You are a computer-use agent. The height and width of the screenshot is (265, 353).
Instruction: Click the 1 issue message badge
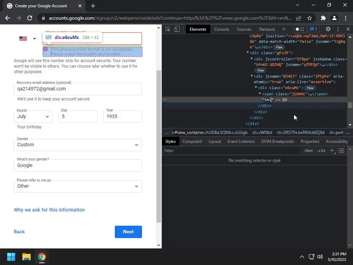coord(313,29)
